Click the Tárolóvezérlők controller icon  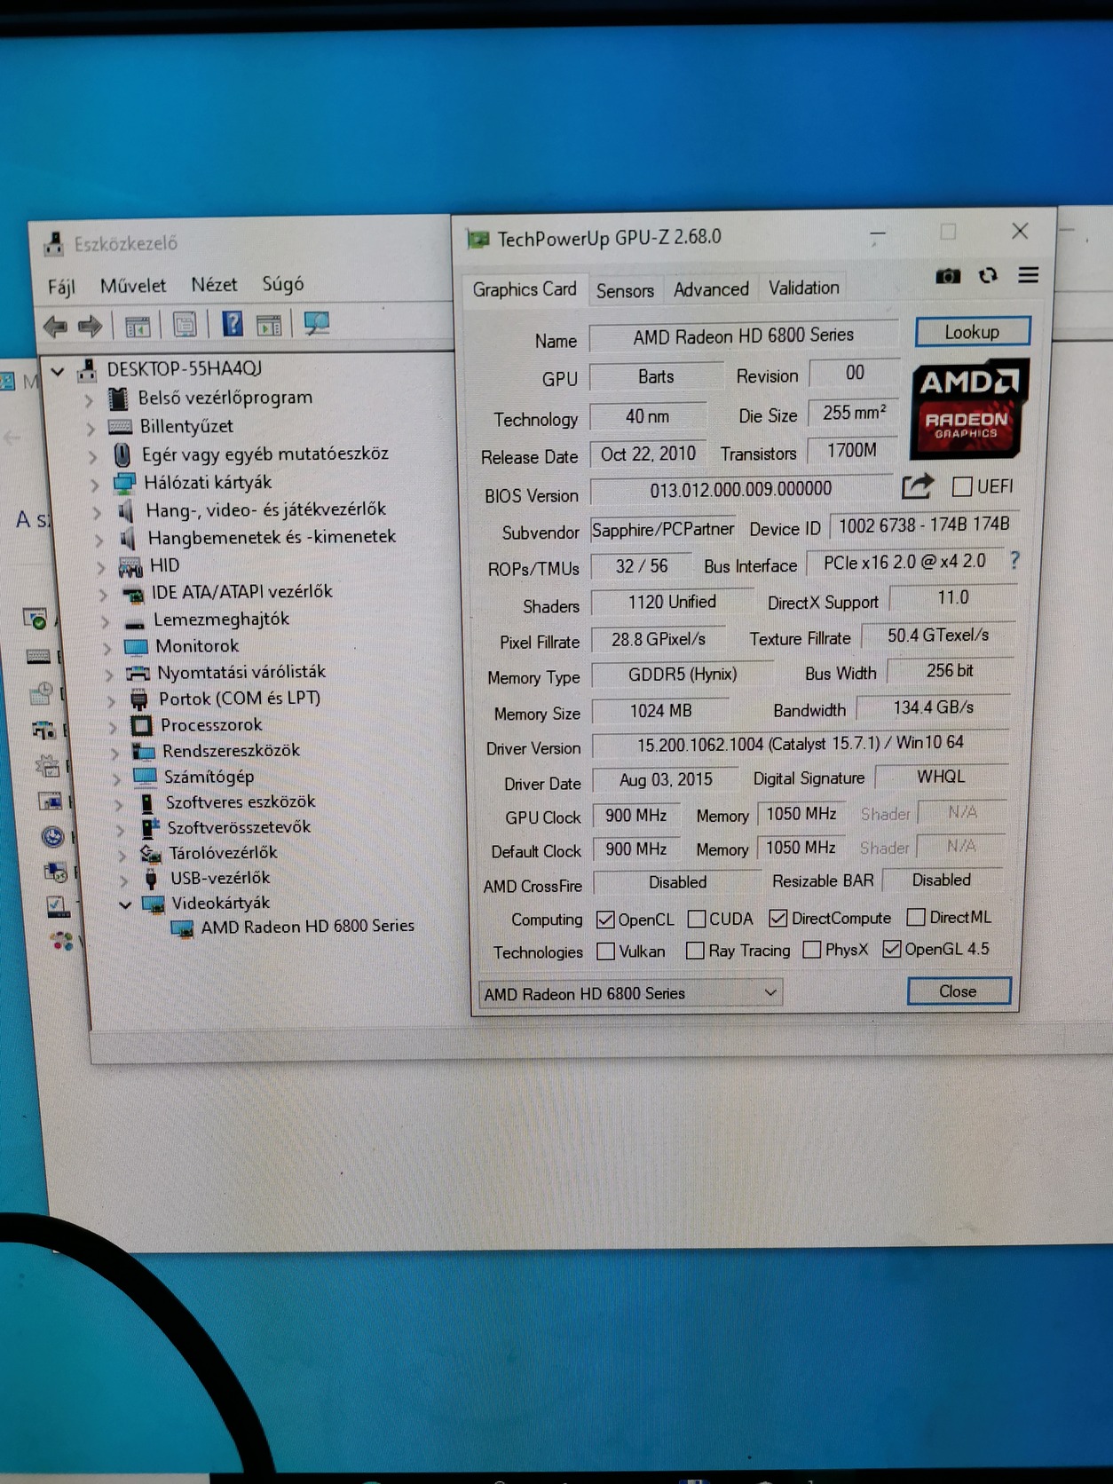click(150, 853)
